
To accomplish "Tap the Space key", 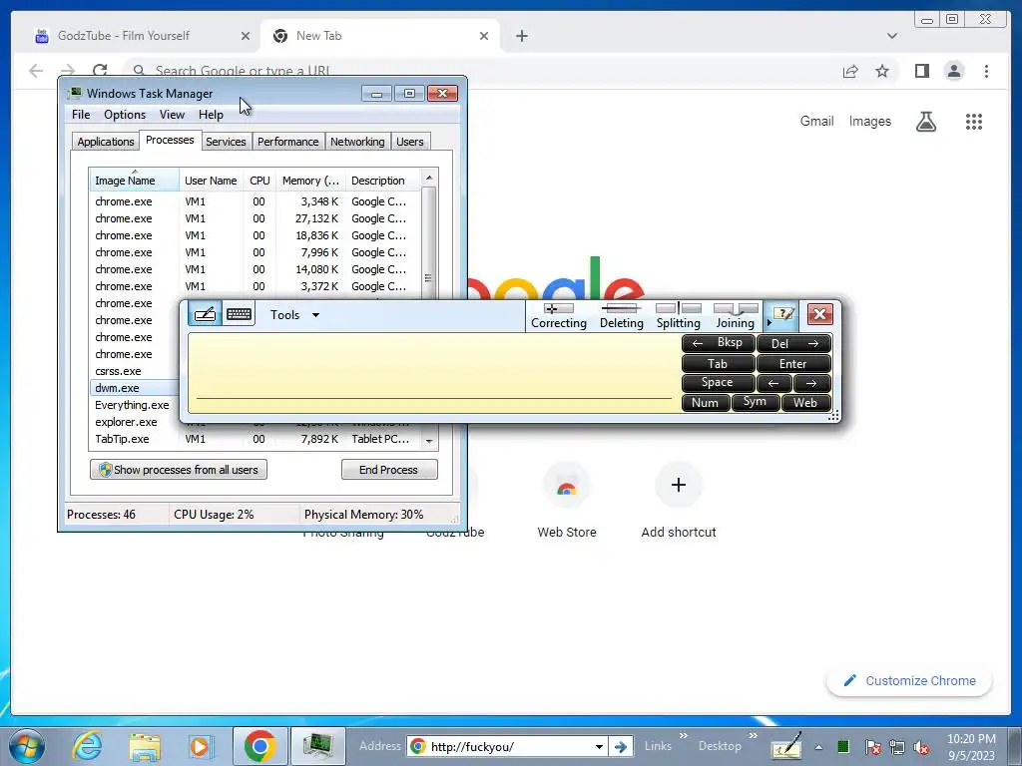I will [x=718, y=383].
